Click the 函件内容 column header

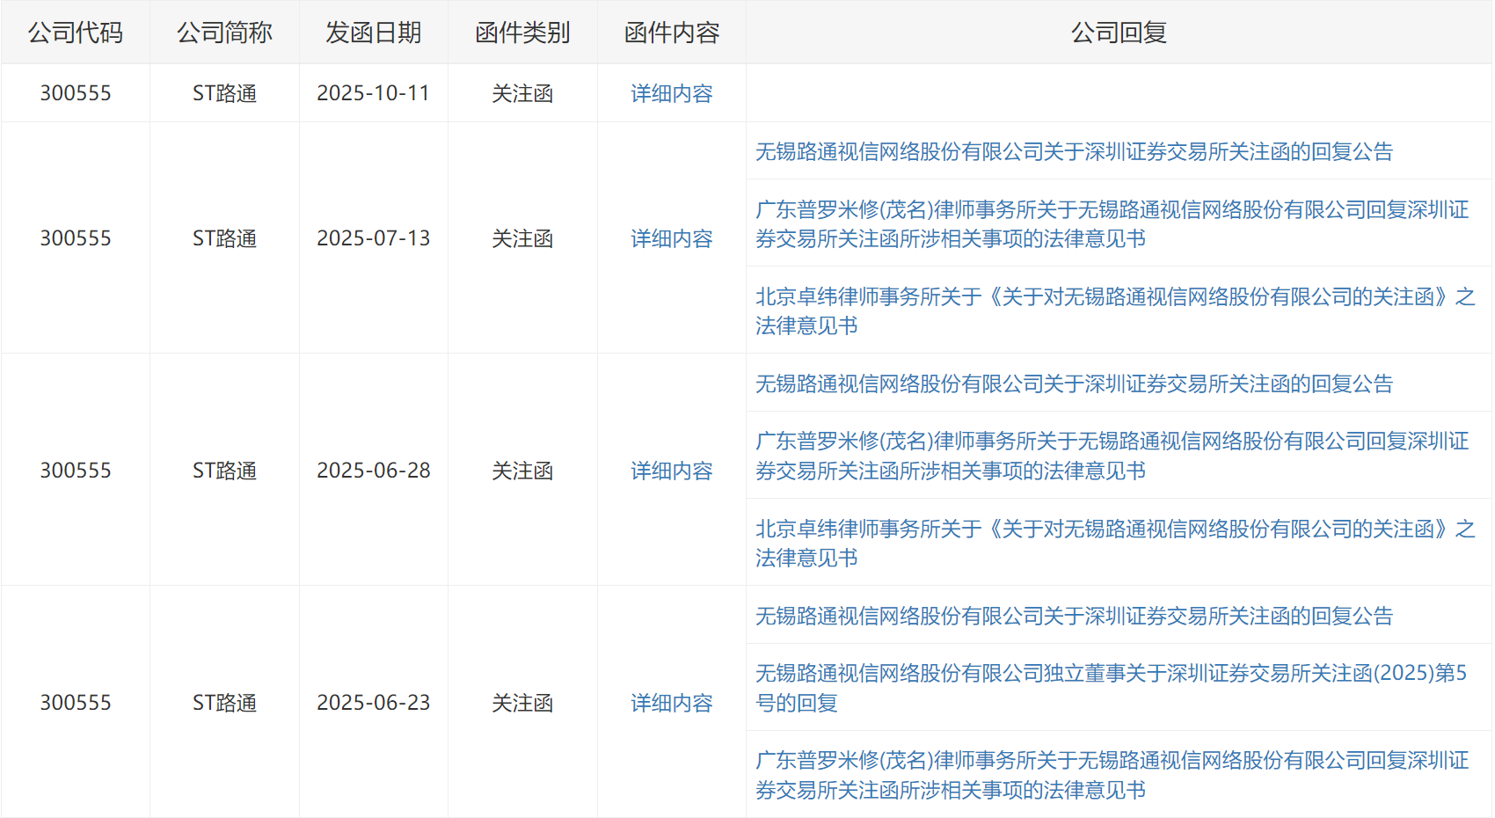click(672, 33)
